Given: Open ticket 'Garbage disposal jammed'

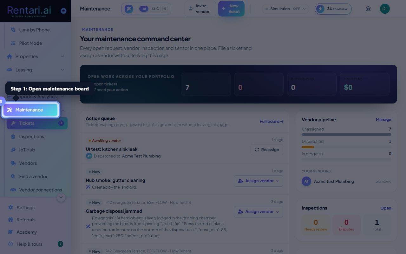Looking at the screenshot, I should coord(114,211).
